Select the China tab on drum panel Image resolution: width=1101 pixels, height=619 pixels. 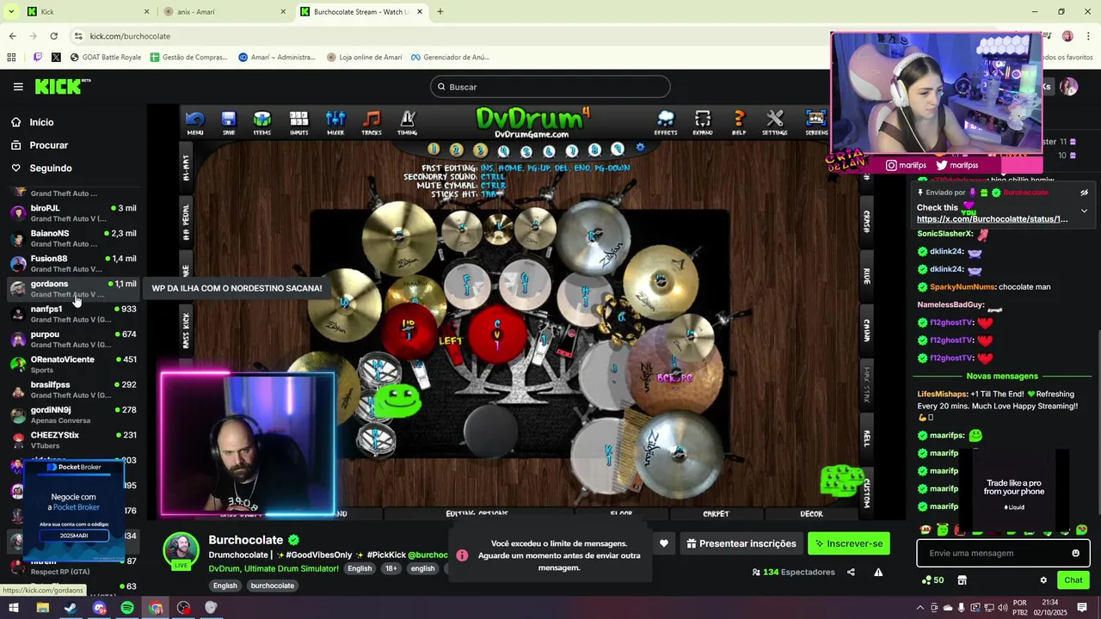click(x=867, y=330)
